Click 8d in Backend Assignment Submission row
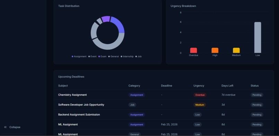The image size is (279, 136). coord(223,115)
